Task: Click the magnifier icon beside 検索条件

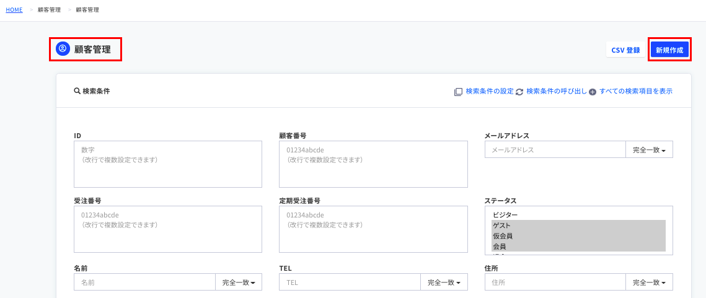Action: 77,91
